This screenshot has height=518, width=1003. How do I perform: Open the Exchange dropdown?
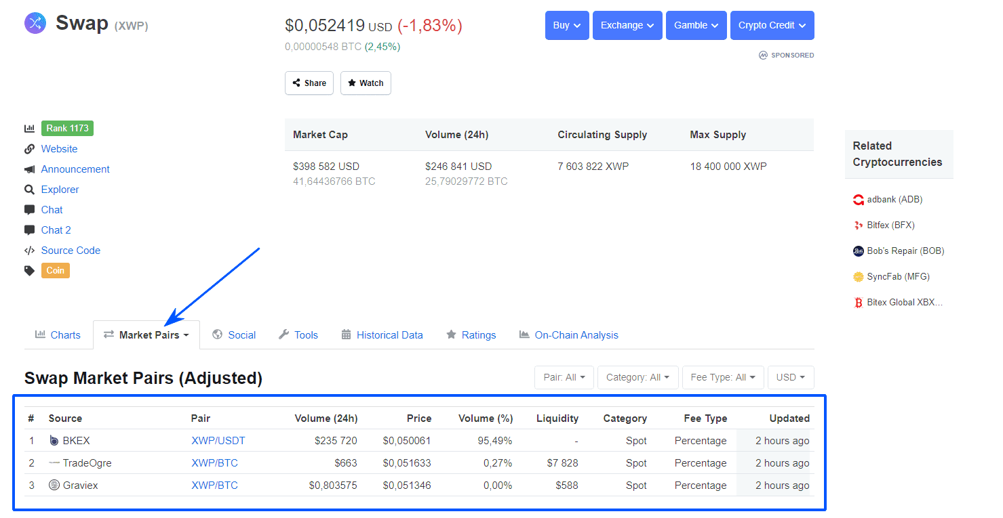627,26
